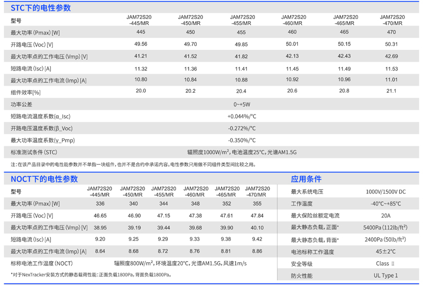Click NOCT Imp value 8.86
Viewport: 423px width, 285px height.
tap(257, 251)
